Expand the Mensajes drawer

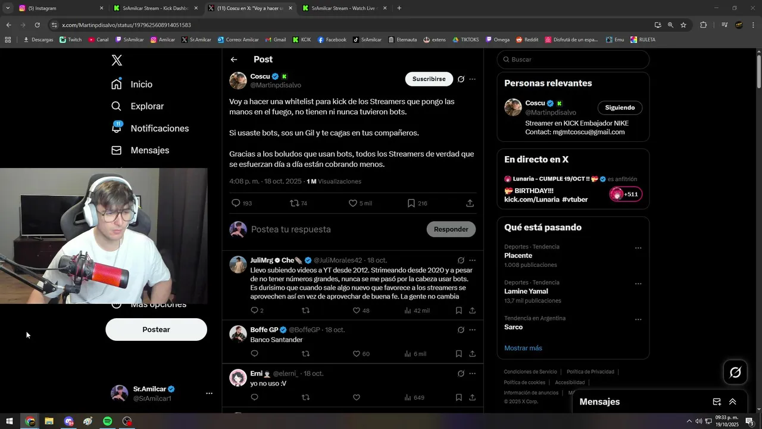pos(733,402)
